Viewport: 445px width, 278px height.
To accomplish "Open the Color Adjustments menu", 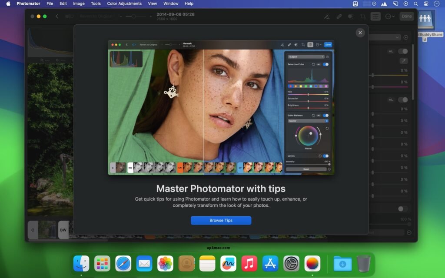I will coord(124,3).
